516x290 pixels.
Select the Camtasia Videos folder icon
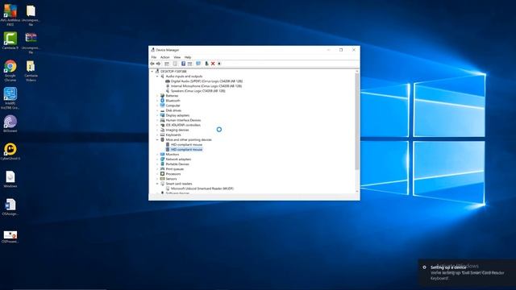(x=31, y=71)
